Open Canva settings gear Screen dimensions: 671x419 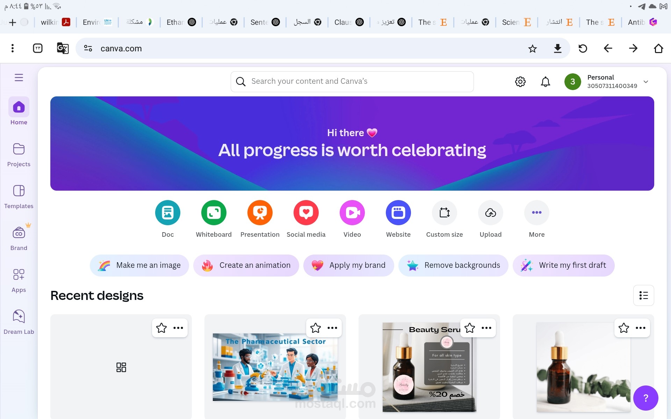pyautogui.click(x=520, y=82)
